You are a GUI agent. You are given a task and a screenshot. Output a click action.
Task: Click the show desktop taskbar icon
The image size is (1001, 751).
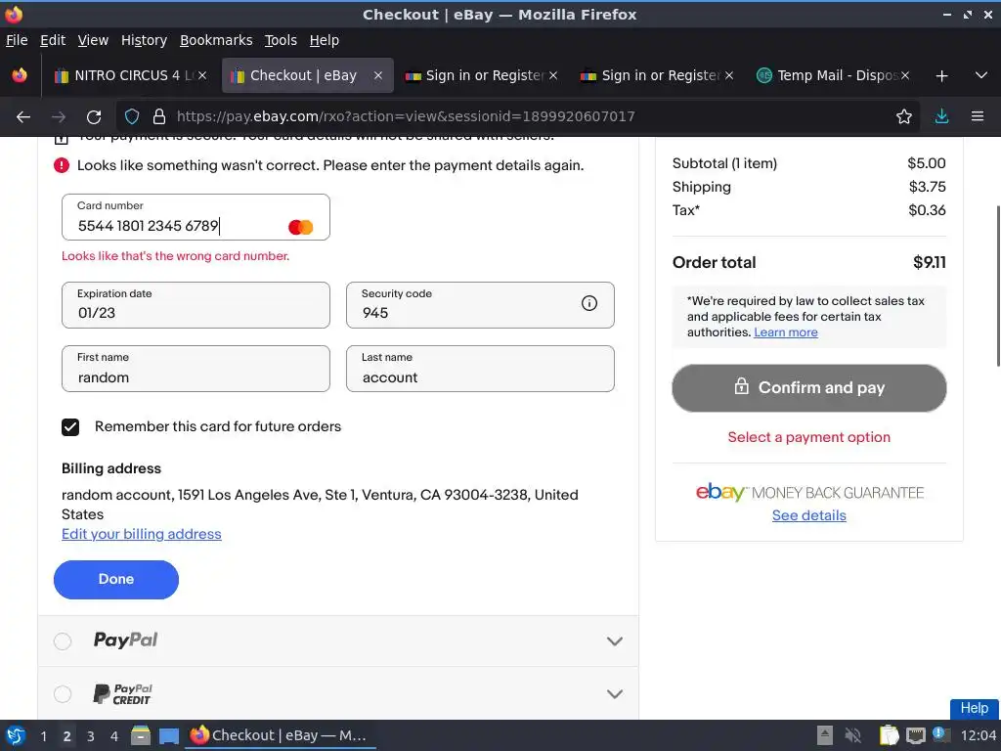(168, 736)
